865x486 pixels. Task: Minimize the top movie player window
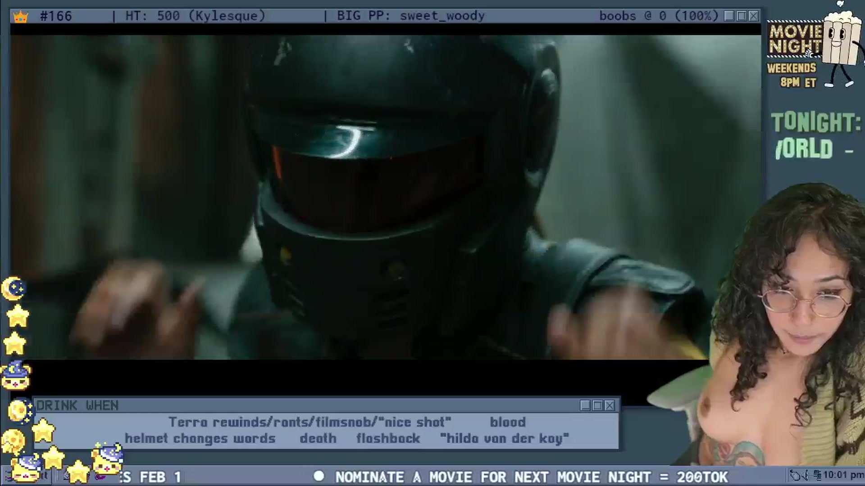point(729,16)
